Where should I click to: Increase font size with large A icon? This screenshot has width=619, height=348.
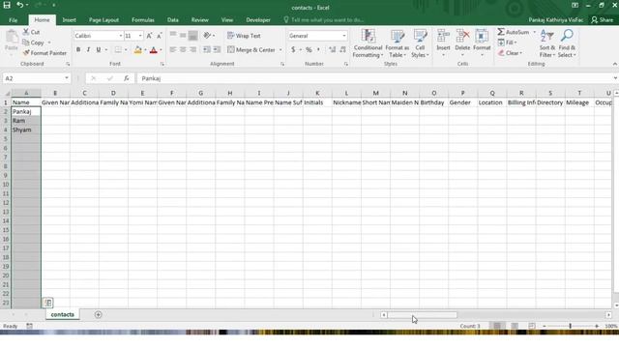[149, 36]
